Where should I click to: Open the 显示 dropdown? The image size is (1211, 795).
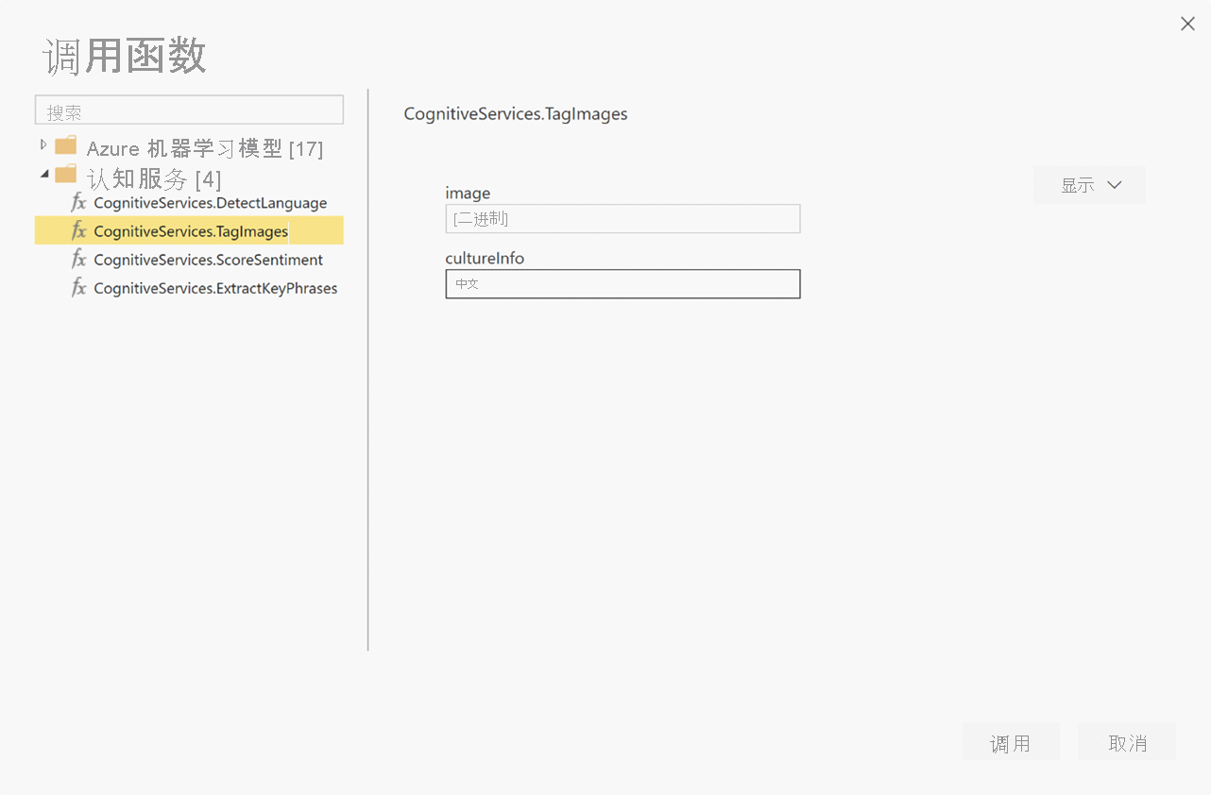click(1089, 185)
